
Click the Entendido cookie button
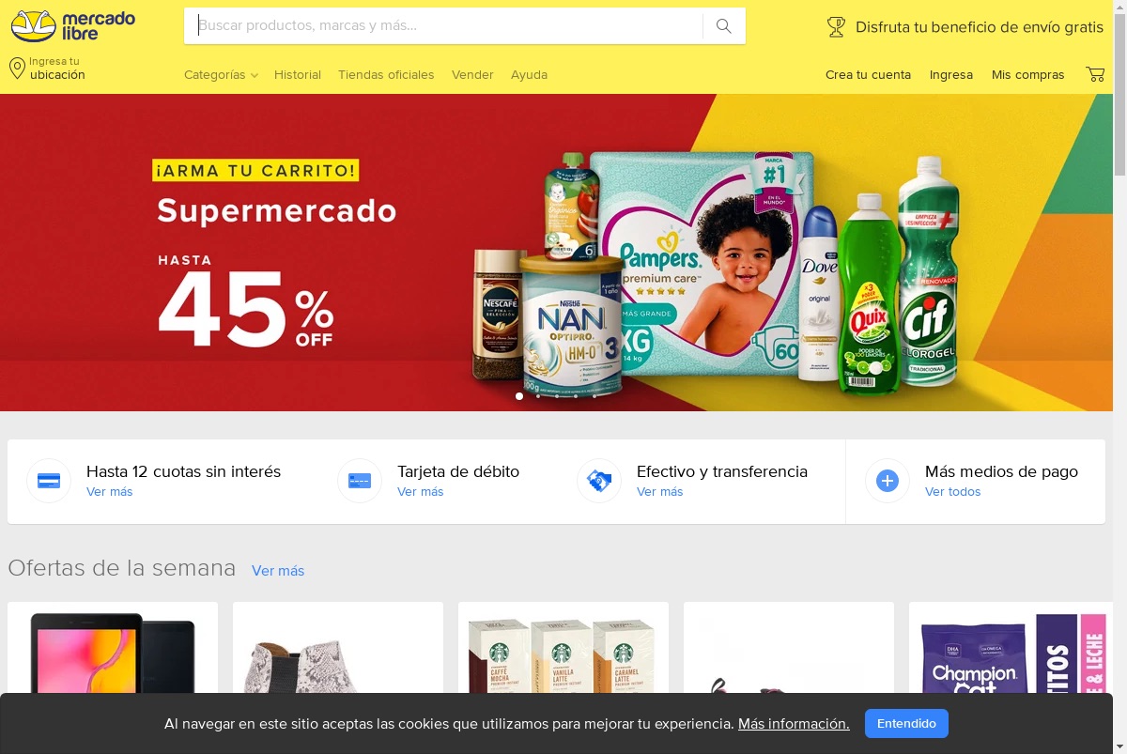point(906,724)
